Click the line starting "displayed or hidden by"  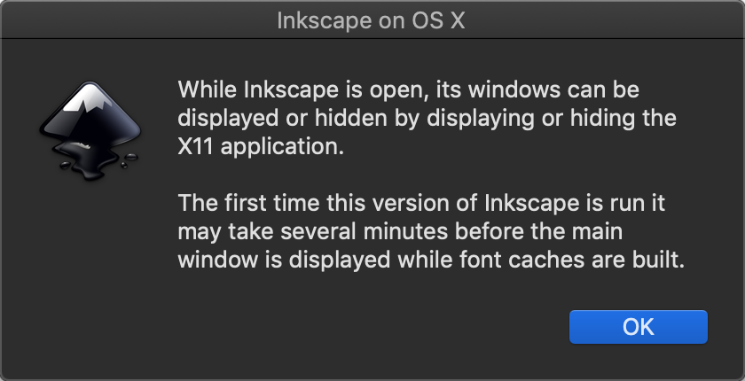point(427,119)
